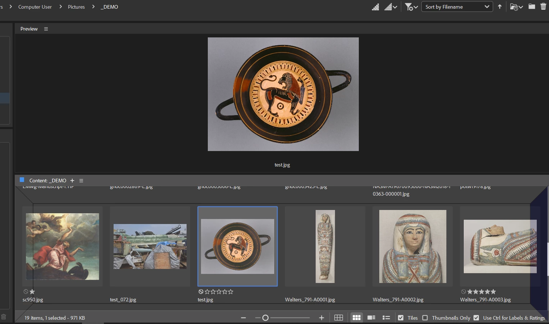549x324 pixels.
Task: Click the trash icon in bottom-left corner
Action: pyautogui.click(x=4, y=317)
